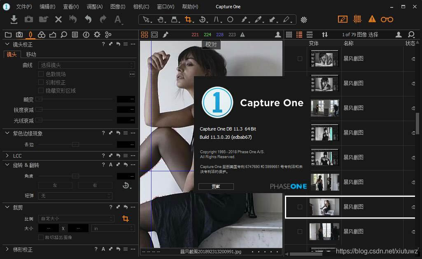Click the X delete icon in top toolbar
Image resolution: width=422 pixels, height=259 pixels.
[58, 19]
